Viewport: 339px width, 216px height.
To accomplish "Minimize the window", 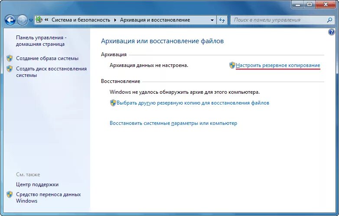I will pos(298,4).
